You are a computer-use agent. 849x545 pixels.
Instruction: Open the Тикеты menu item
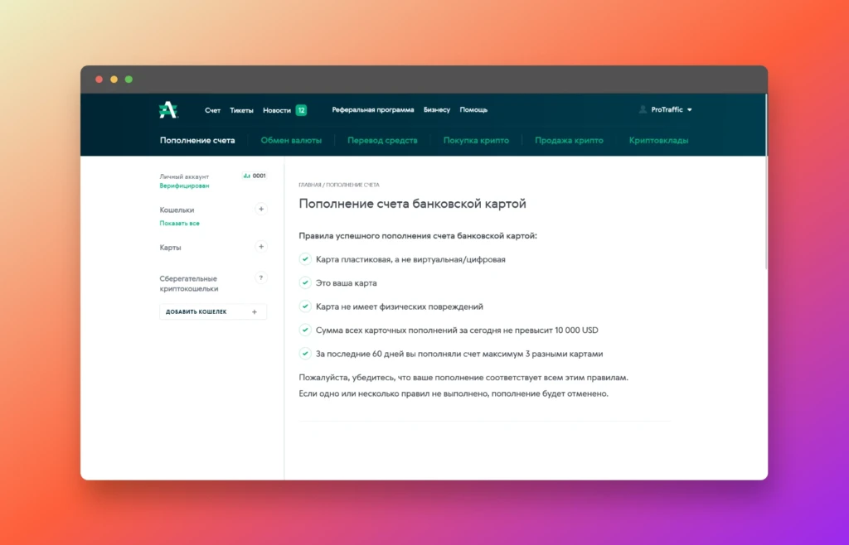click(x=241, y=110)
